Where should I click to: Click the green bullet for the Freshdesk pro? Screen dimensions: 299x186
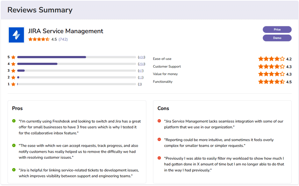point(14,121)
